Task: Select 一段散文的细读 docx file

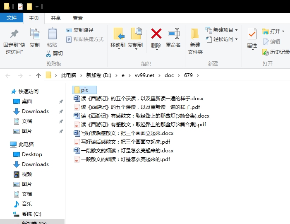Action: (x=124, y=150)
